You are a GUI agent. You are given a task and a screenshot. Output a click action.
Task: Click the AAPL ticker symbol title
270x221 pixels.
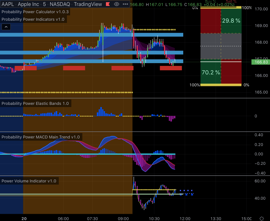tap(8, 4)
